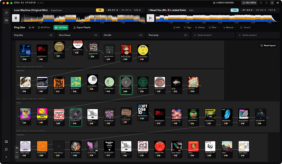The image size is (282, 164).
Task: Select the NY House Trak green vinyl card
Action: point(143,85)
